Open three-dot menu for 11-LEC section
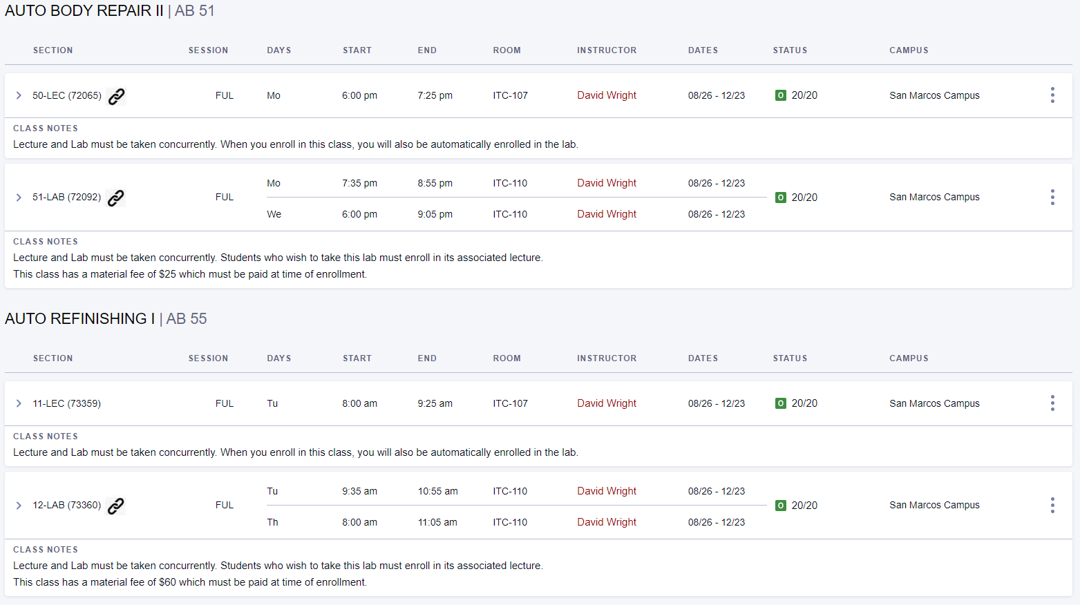Screen dimensions: 1080x605 coord(1052,403)
